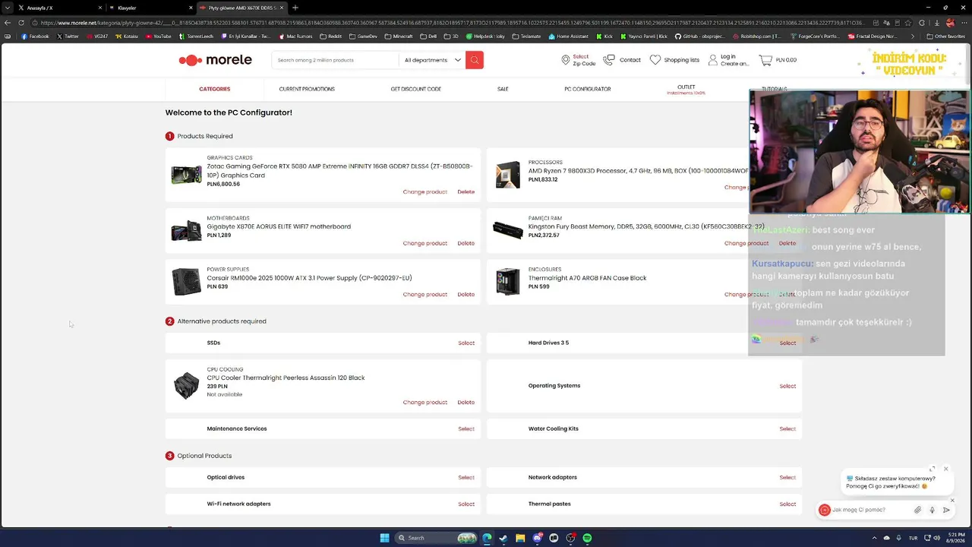Click the microphone icon in chat widget

click(932, 510)
